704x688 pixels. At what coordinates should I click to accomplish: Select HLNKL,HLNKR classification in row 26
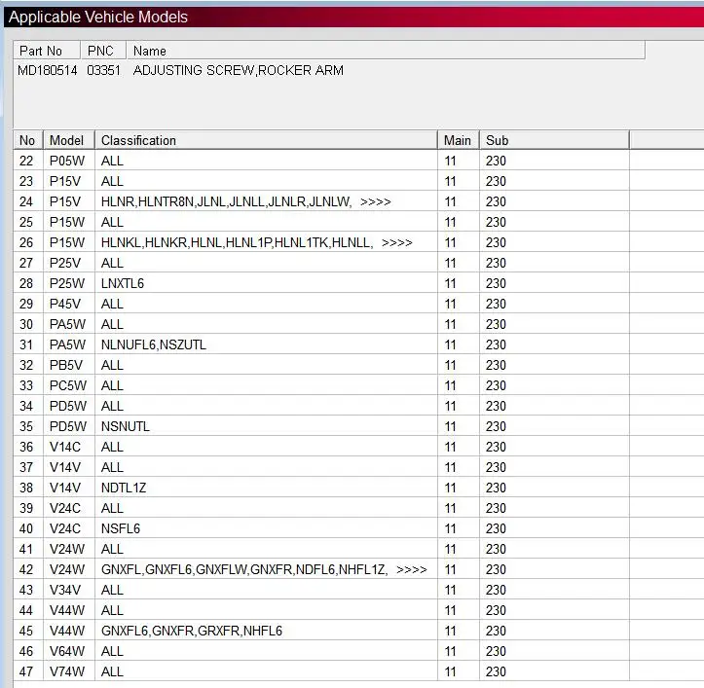click(237, 243)
